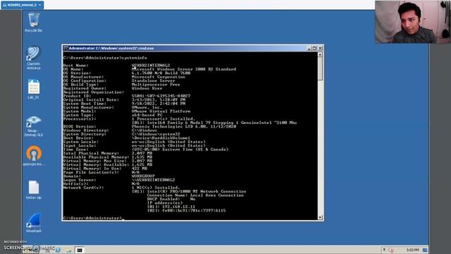Click the Product ID value 55041-507-6395345-84027

click(161, 96)
